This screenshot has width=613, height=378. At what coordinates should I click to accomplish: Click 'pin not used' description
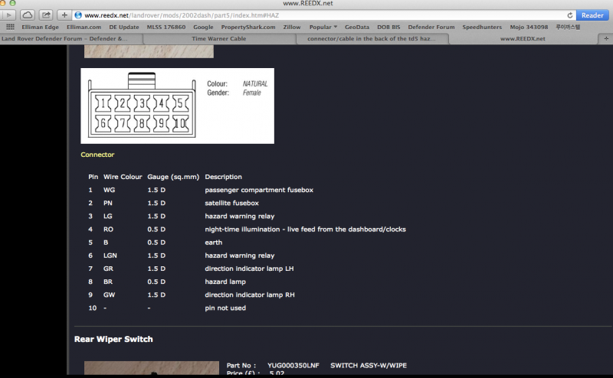coord(225,308)
